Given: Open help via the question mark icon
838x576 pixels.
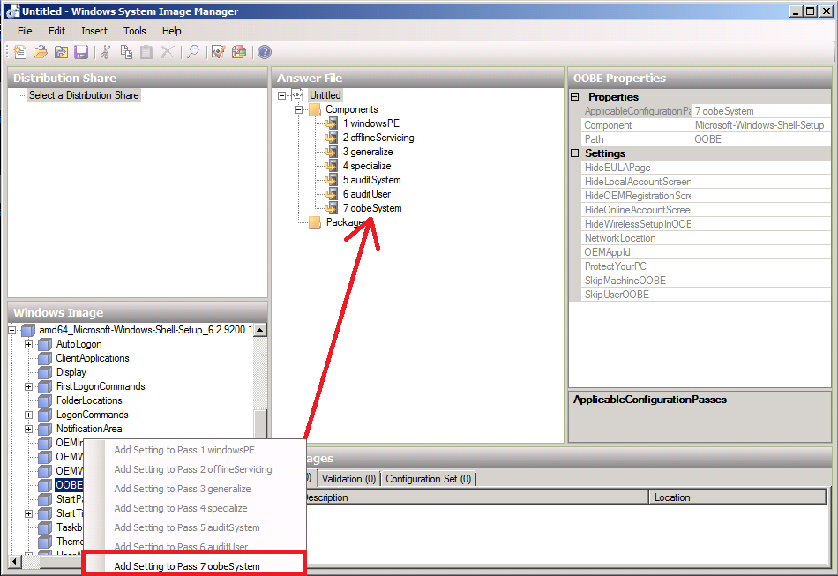Looking at the screenshot, I should pyautogui.click(x=265, y=52).
